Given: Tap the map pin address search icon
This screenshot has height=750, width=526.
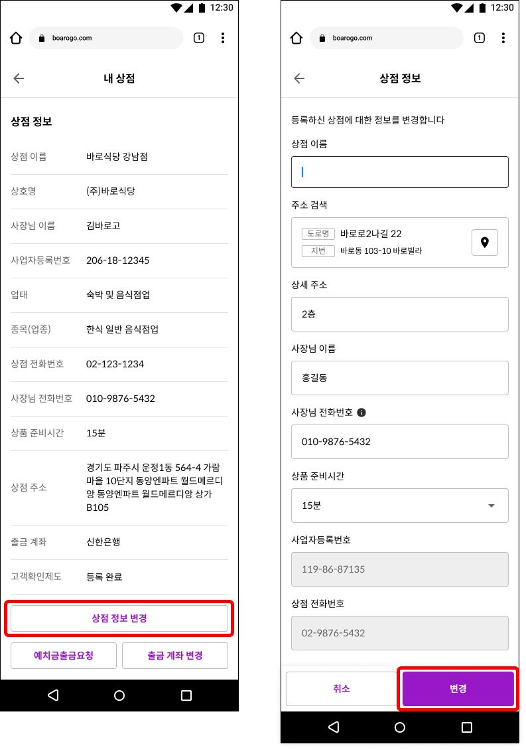Looking at the screenshot, I should [x=484, y=242].
